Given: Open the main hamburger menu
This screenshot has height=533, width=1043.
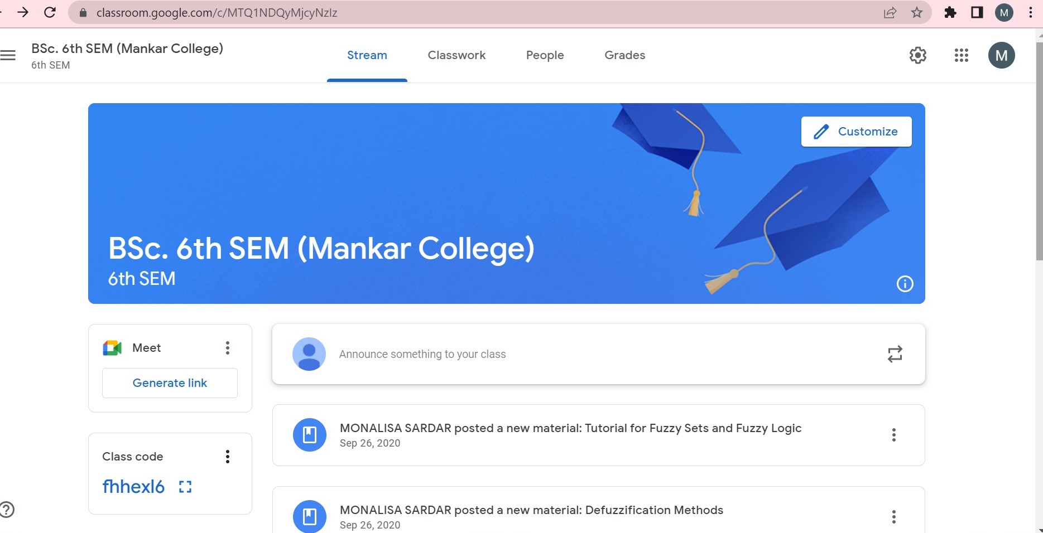Looking at the screenshot, I should (x=8, y=55).
